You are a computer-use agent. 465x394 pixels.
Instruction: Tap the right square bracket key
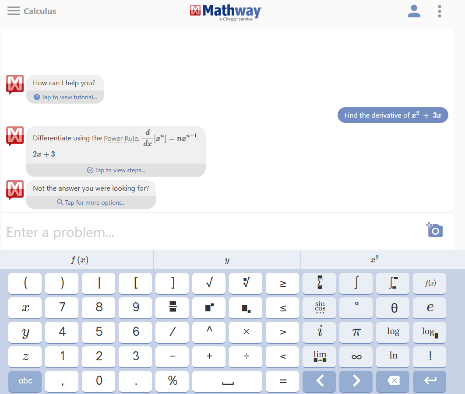point(173,283)
